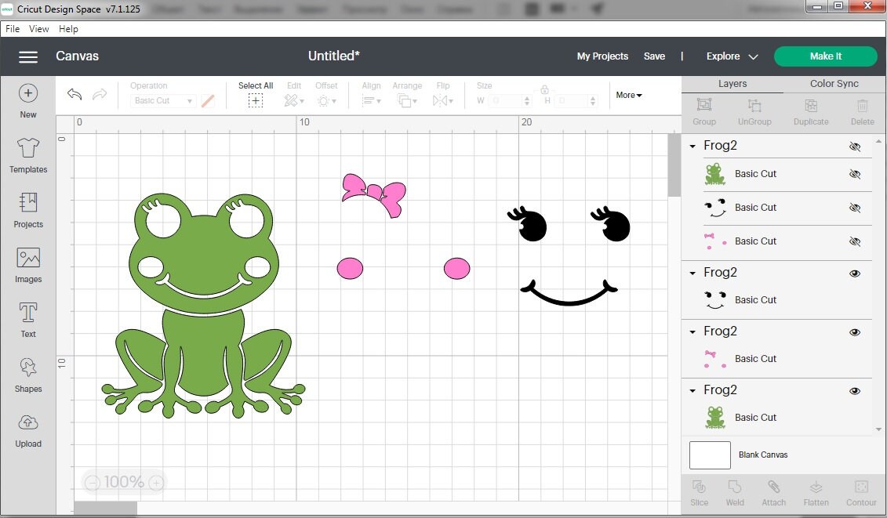Show the hidden black face Basic Cut layer
Screen dimensions: 887x518
855,208
